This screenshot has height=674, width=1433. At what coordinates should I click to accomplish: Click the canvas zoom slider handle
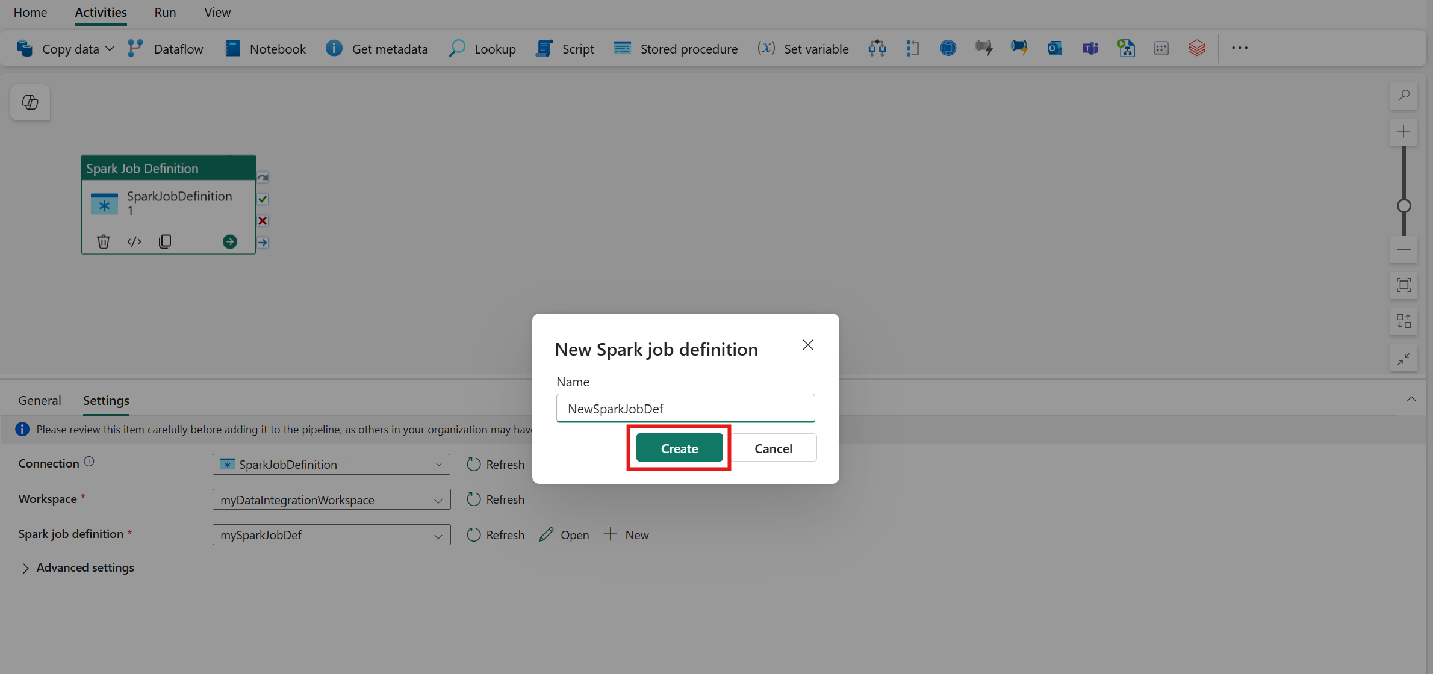tap(1403, 206)
